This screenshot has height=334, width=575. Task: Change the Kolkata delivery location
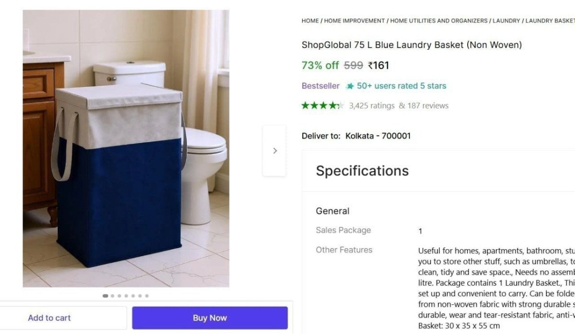coord(378,135)
